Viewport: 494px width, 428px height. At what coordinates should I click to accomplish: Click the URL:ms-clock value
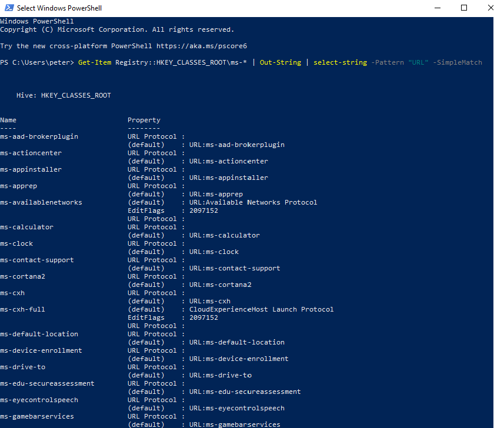pos(214,252)
